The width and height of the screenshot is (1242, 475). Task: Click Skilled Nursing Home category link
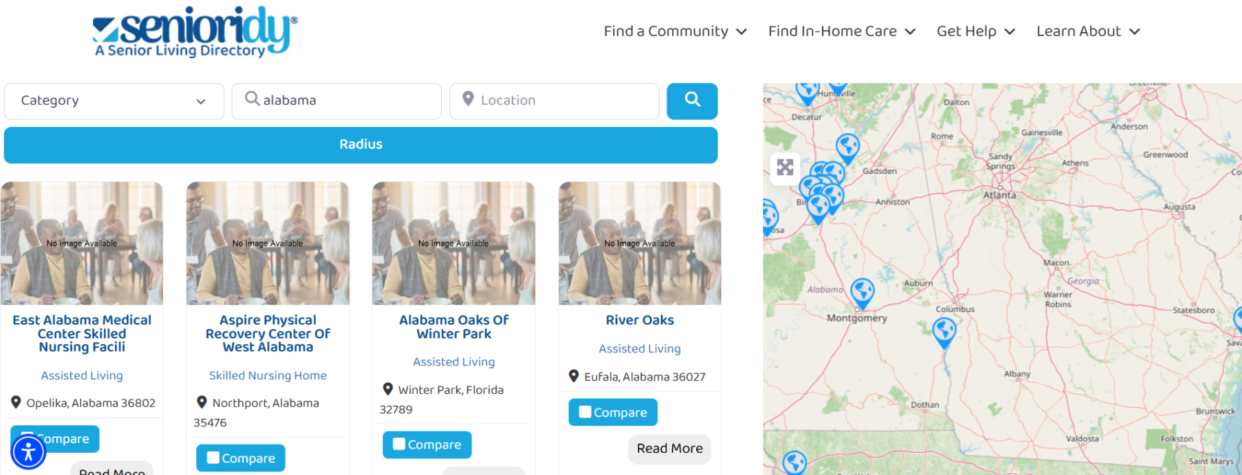tap(268, 375)
